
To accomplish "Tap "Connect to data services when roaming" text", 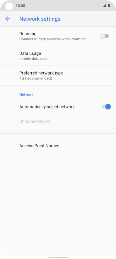I will [52, 39].
